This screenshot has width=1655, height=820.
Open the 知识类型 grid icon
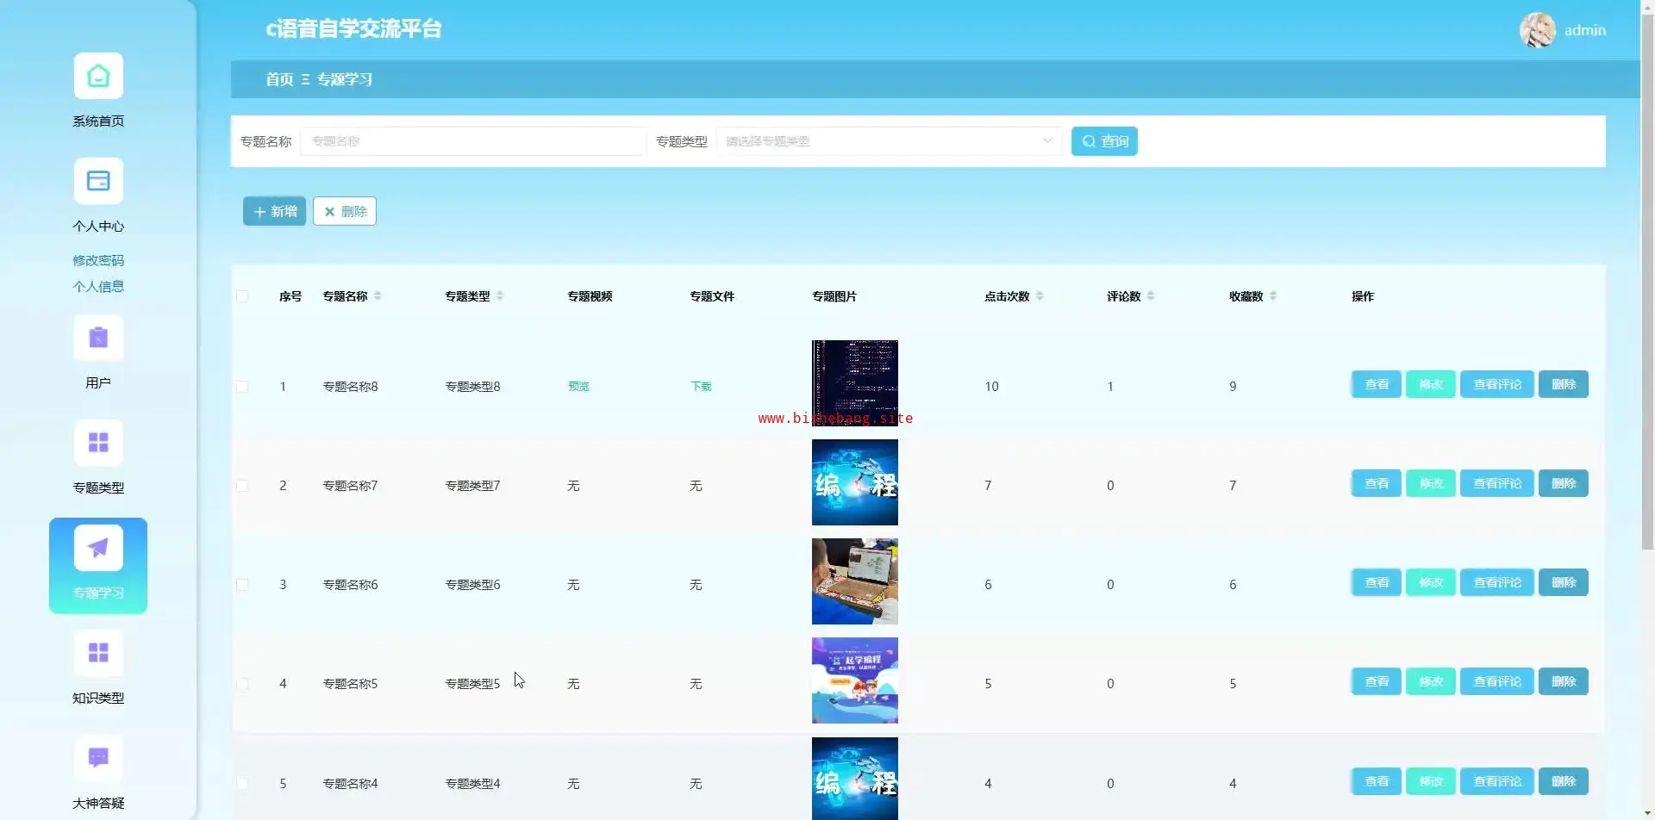point(98,653)
